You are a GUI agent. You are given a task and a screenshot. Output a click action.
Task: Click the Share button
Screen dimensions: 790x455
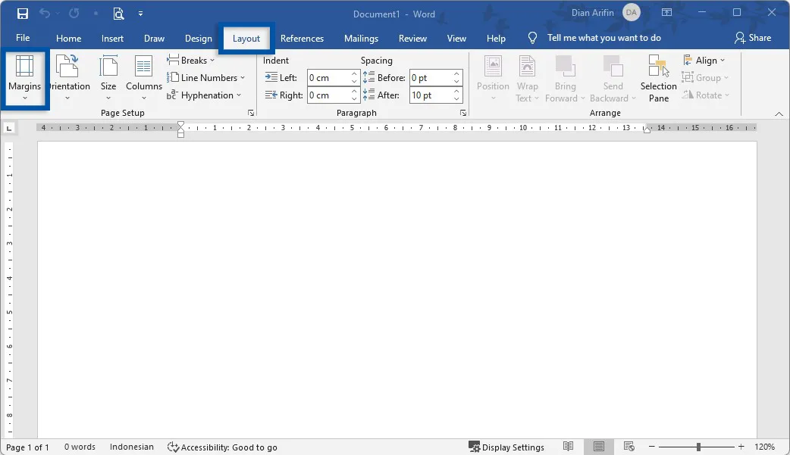click(x=754, y=38)
